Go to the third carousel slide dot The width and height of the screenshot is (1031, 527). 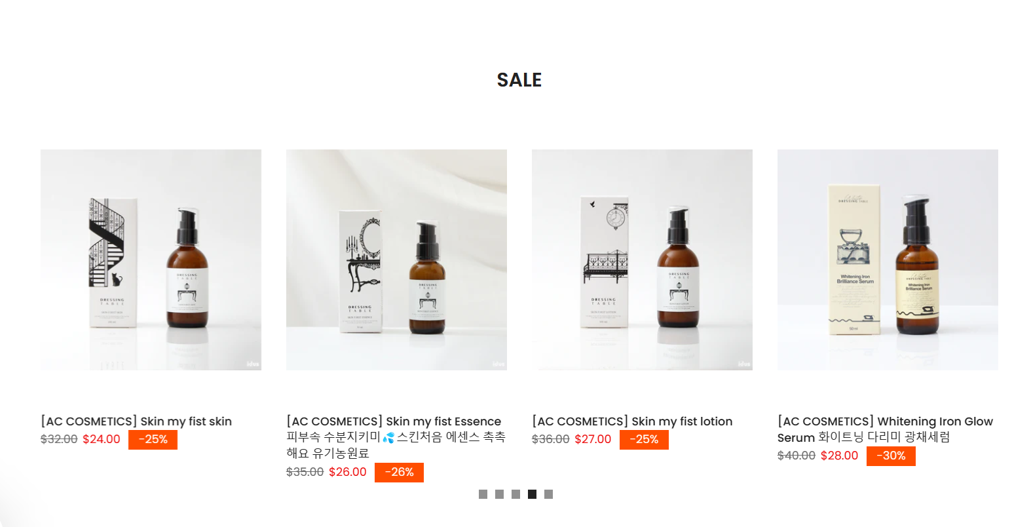tap(515, 494)
